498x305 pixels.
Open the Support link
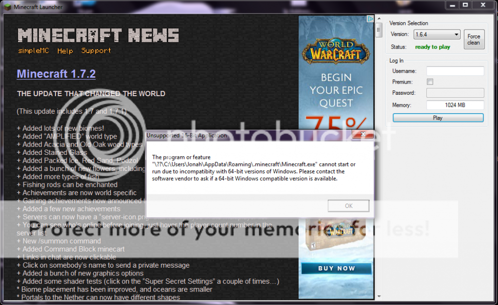[x=95, y=50]
